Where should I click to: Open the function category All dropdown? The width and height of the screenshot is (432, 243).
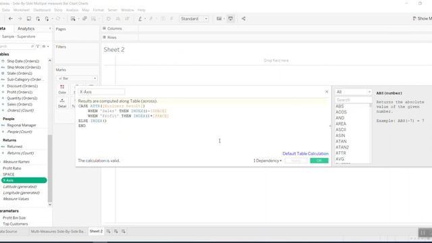pos(353,92)
